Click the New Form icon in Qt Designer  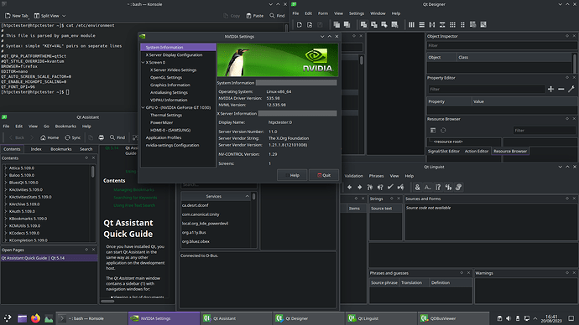pyautogui.click(x=299, y=24)
